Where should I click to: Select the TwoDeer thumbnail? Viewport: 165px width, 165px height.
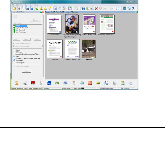pyautogui.click(x=89, y=49)
